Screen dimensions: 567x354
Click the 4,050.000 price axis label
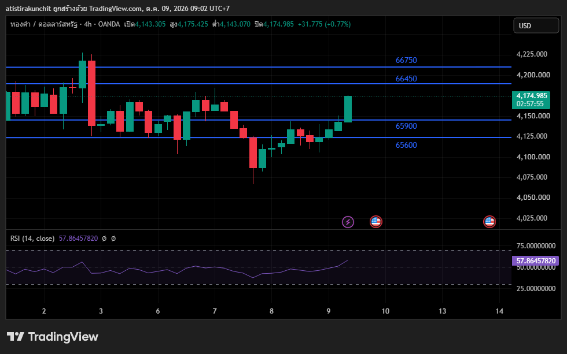[533, 197]
